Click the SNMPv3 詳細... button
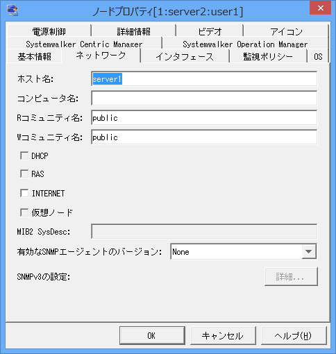 click(291, 277)
